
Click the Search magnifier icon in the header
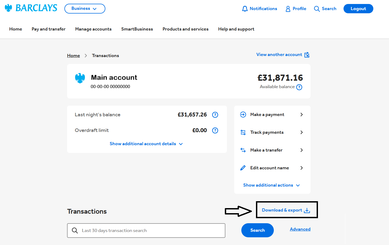(317, 9)
